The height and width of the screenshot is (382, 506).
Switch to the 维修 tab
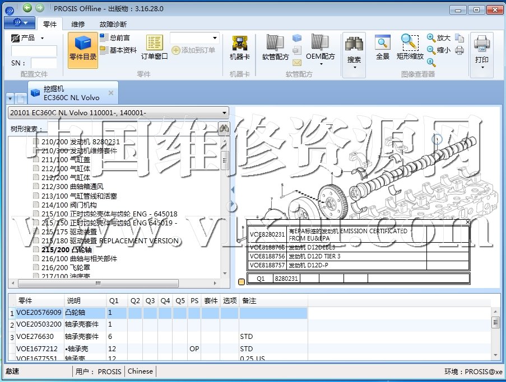point(78,24)
